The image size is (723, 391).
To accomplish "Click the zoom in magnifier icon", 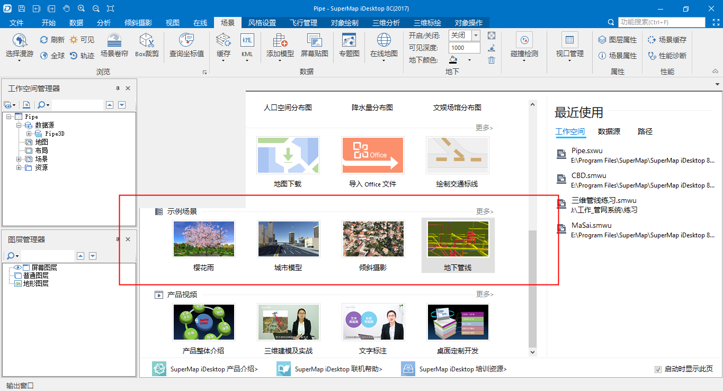I will pos(81,8).
